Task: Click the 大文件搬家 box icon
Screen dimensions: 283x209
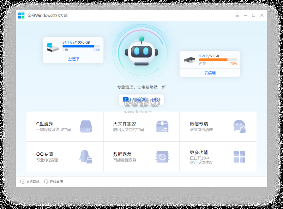Action: point(162,126)
